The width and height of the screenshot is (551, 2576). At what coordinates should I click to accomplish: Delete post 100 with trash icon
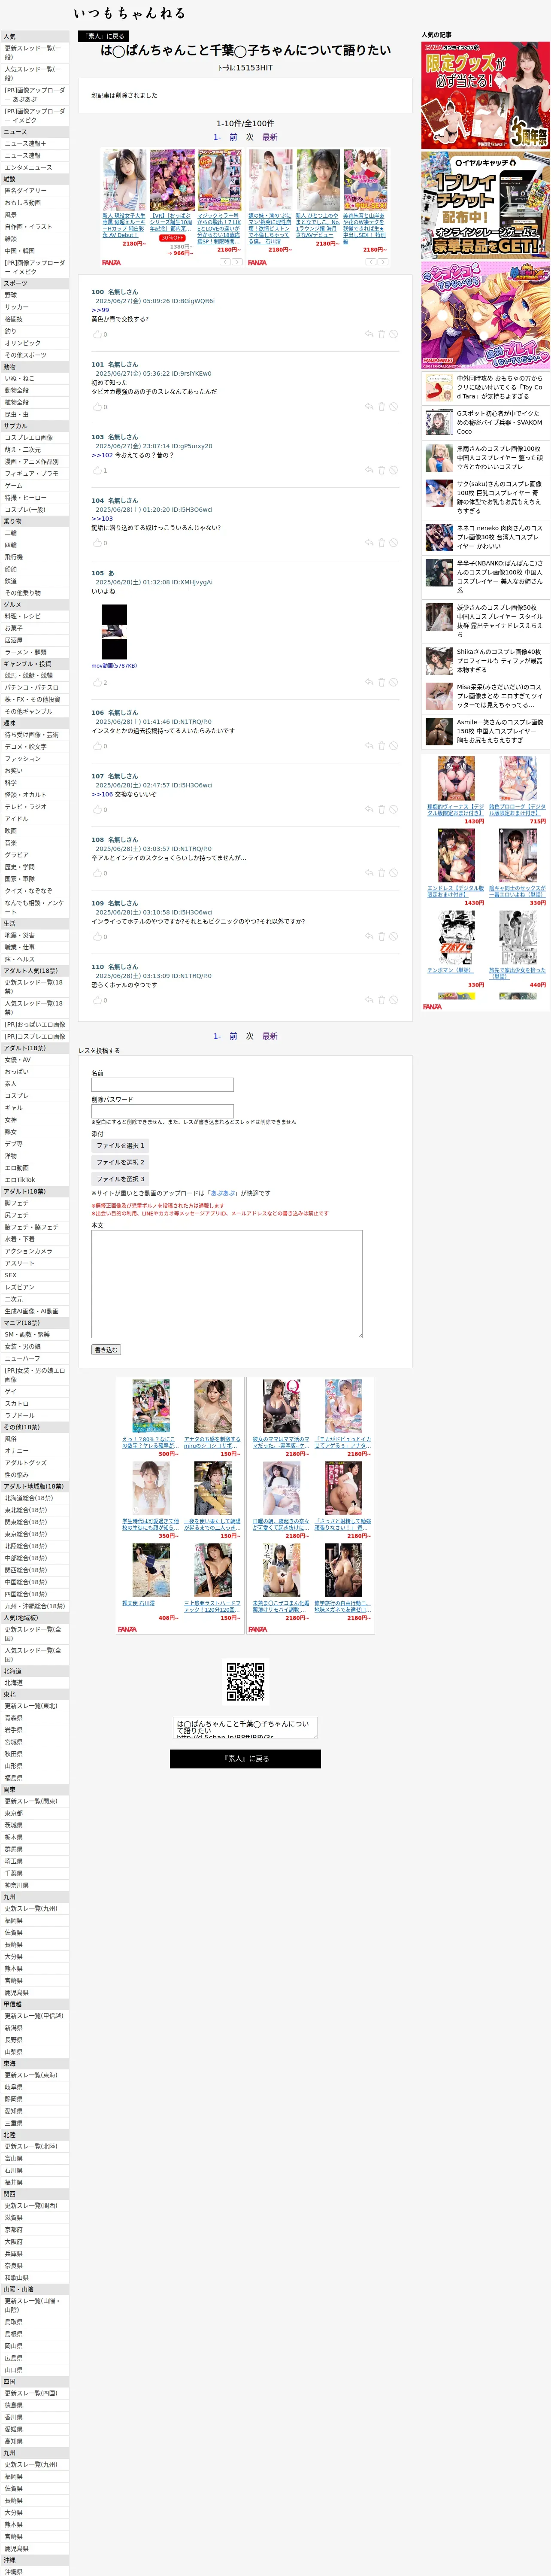click(x=381, y=334)
